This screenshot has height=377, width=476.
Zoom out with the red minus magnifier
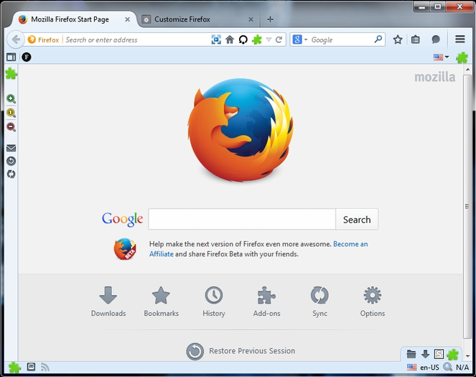pos(11,127)
